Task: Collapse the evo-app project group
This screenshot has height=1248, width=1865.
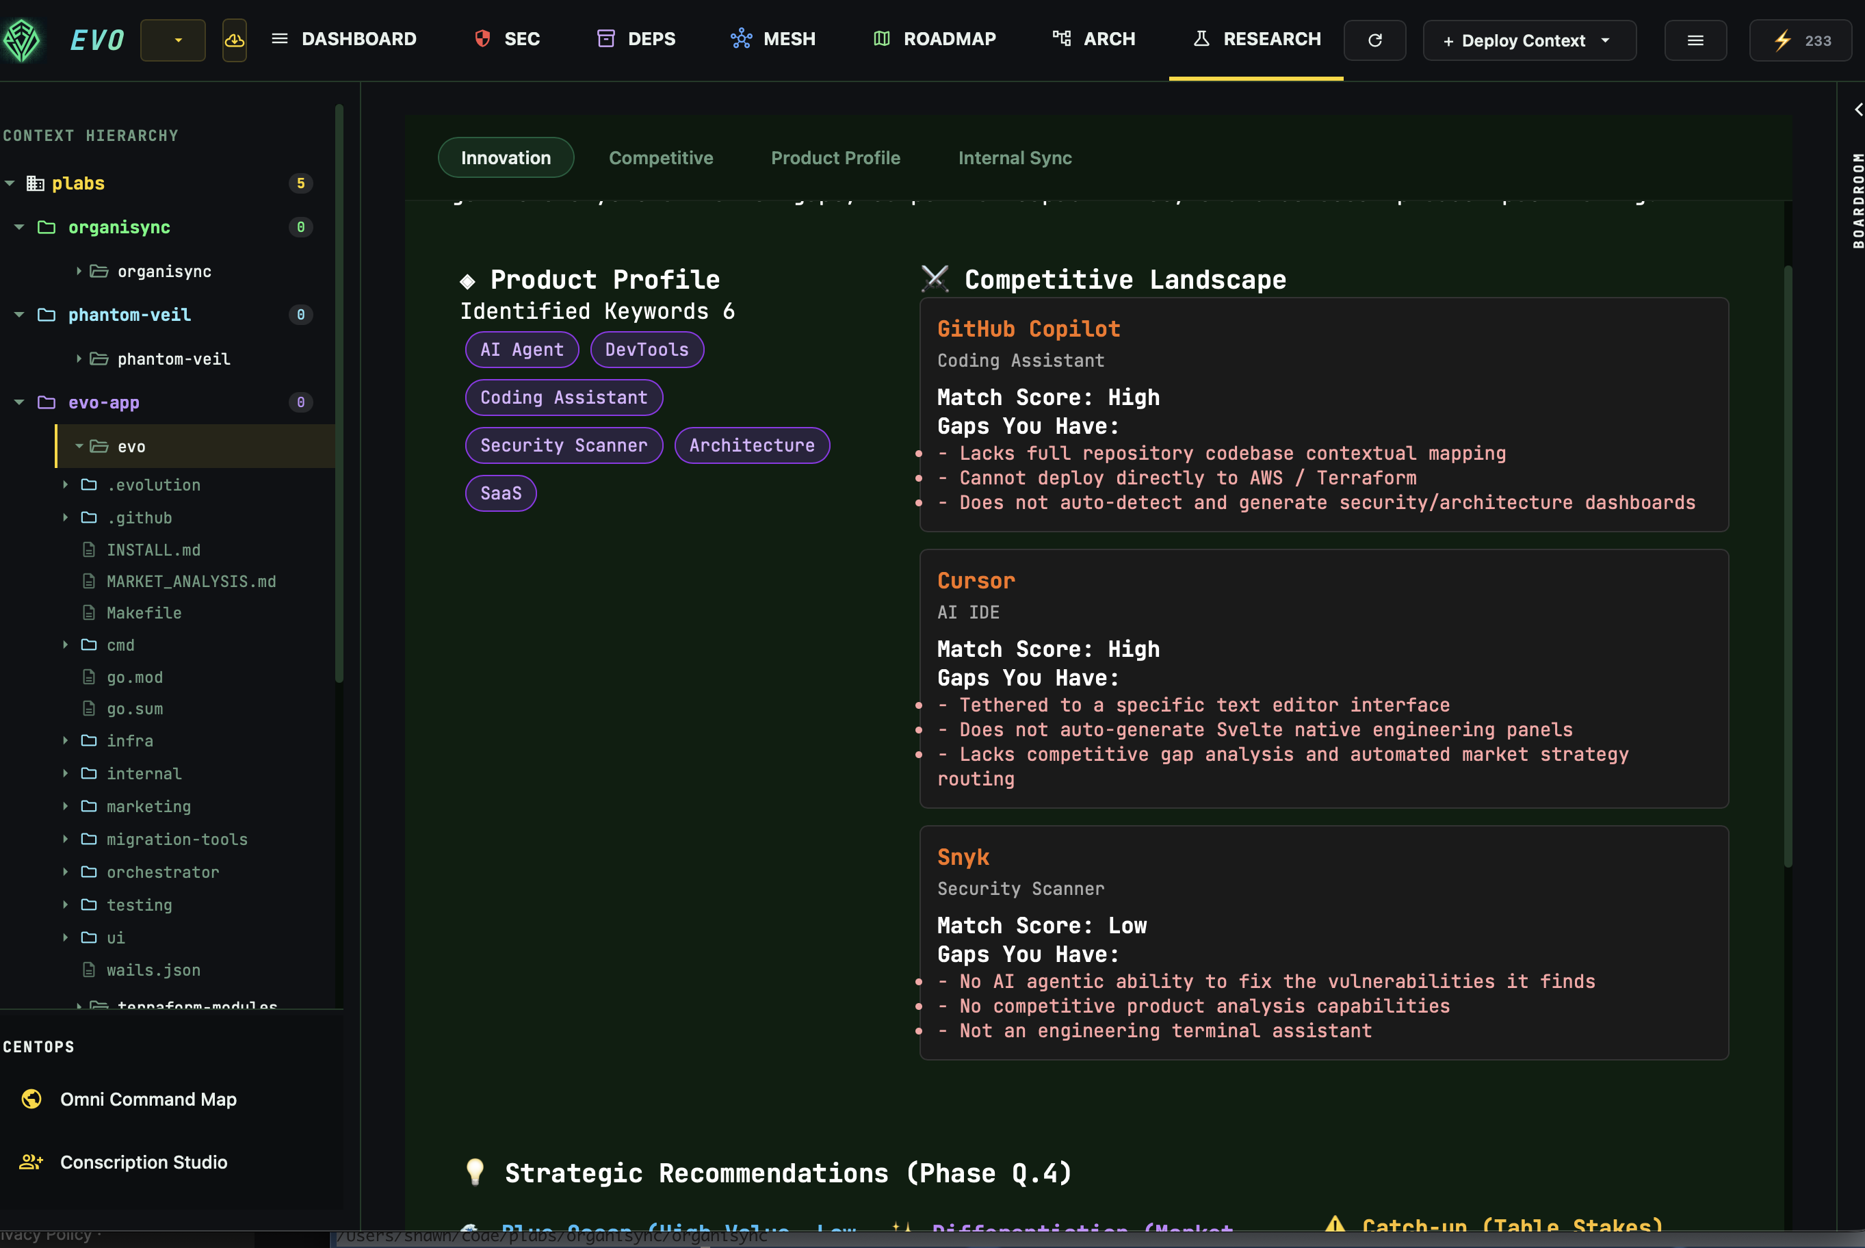Action: 19,402
